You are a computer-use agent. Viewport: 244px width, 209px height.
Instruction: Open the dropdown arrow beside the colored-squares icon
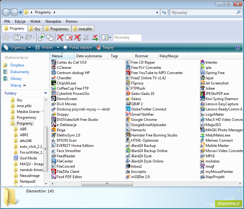point(110,37)
